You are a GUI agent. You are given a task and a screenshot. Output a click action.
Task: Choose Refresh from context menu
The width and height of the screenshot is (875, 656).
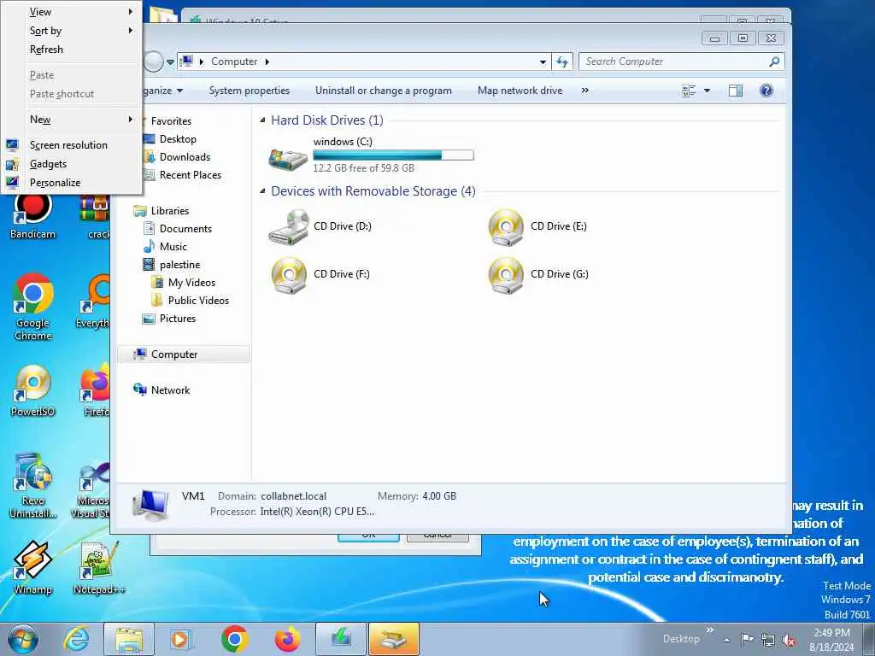[x=72, y=50]
